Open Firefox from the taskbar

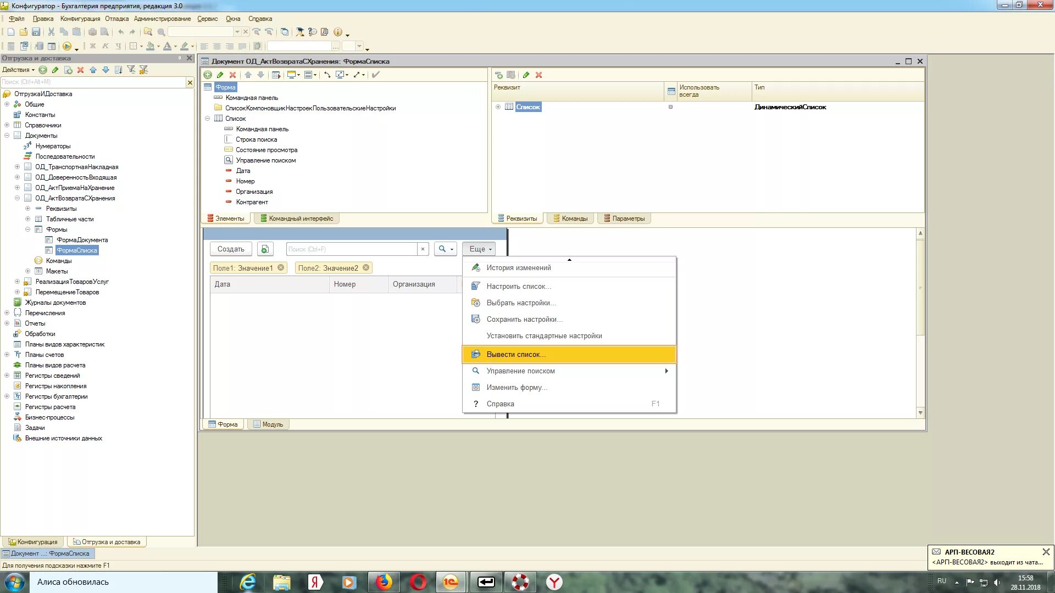(383, 581)
